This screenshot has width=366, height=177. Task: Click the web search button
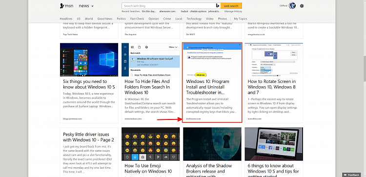231,6
